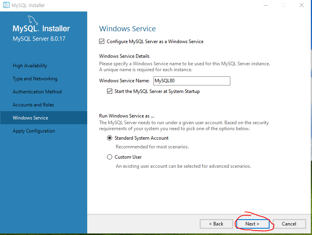Close the MySQL Installer window
This screenshot has width=312, height=235.
pyautogui.click(x=302, y=6)
